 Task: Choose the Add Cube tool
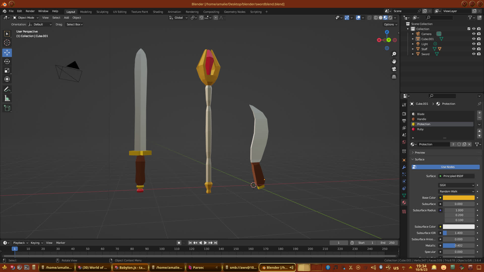(7, 108)
